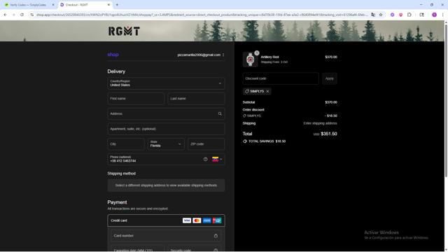Focus the First name field
This screenshot has height=252, width=448.
pyautogui.click(x=136, y=99)
